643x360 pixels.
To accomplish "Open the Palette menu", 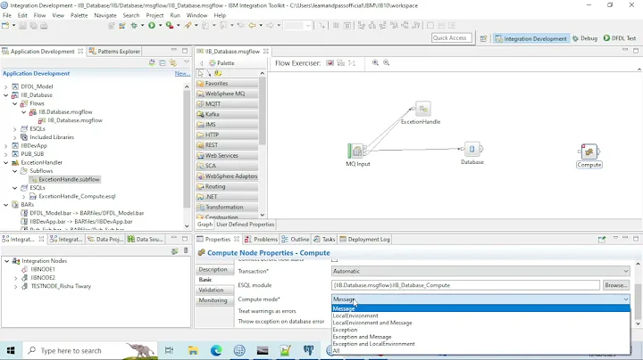I will (79, 15).
